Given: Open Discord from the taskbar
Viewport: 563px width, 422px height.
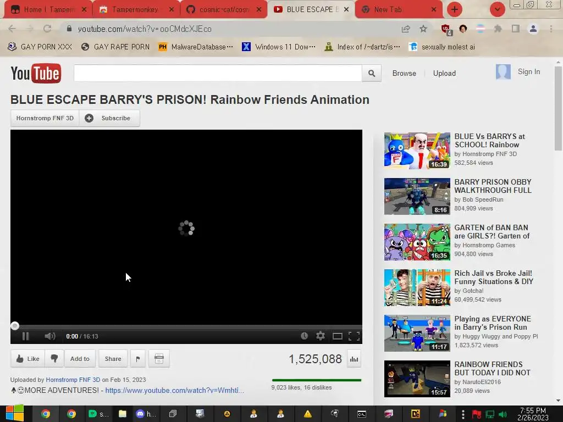Looking at the screenshot, I should pyautogui.click(x=145, y=414).
